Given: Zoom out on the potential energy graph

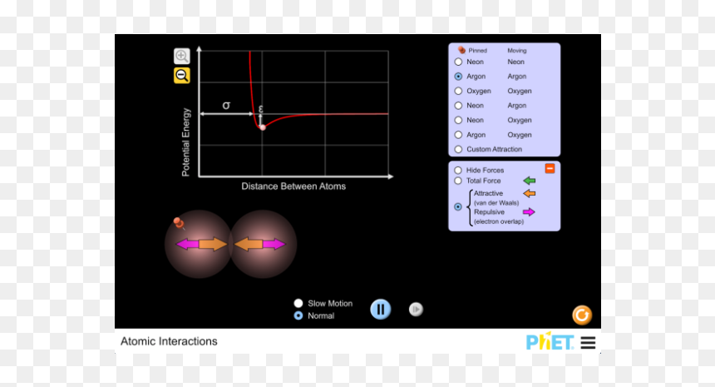Looking at the screenshot, I should [182, 75].
